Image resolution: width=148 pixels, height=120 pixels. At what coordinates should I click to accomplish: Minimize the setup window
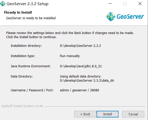110,4
